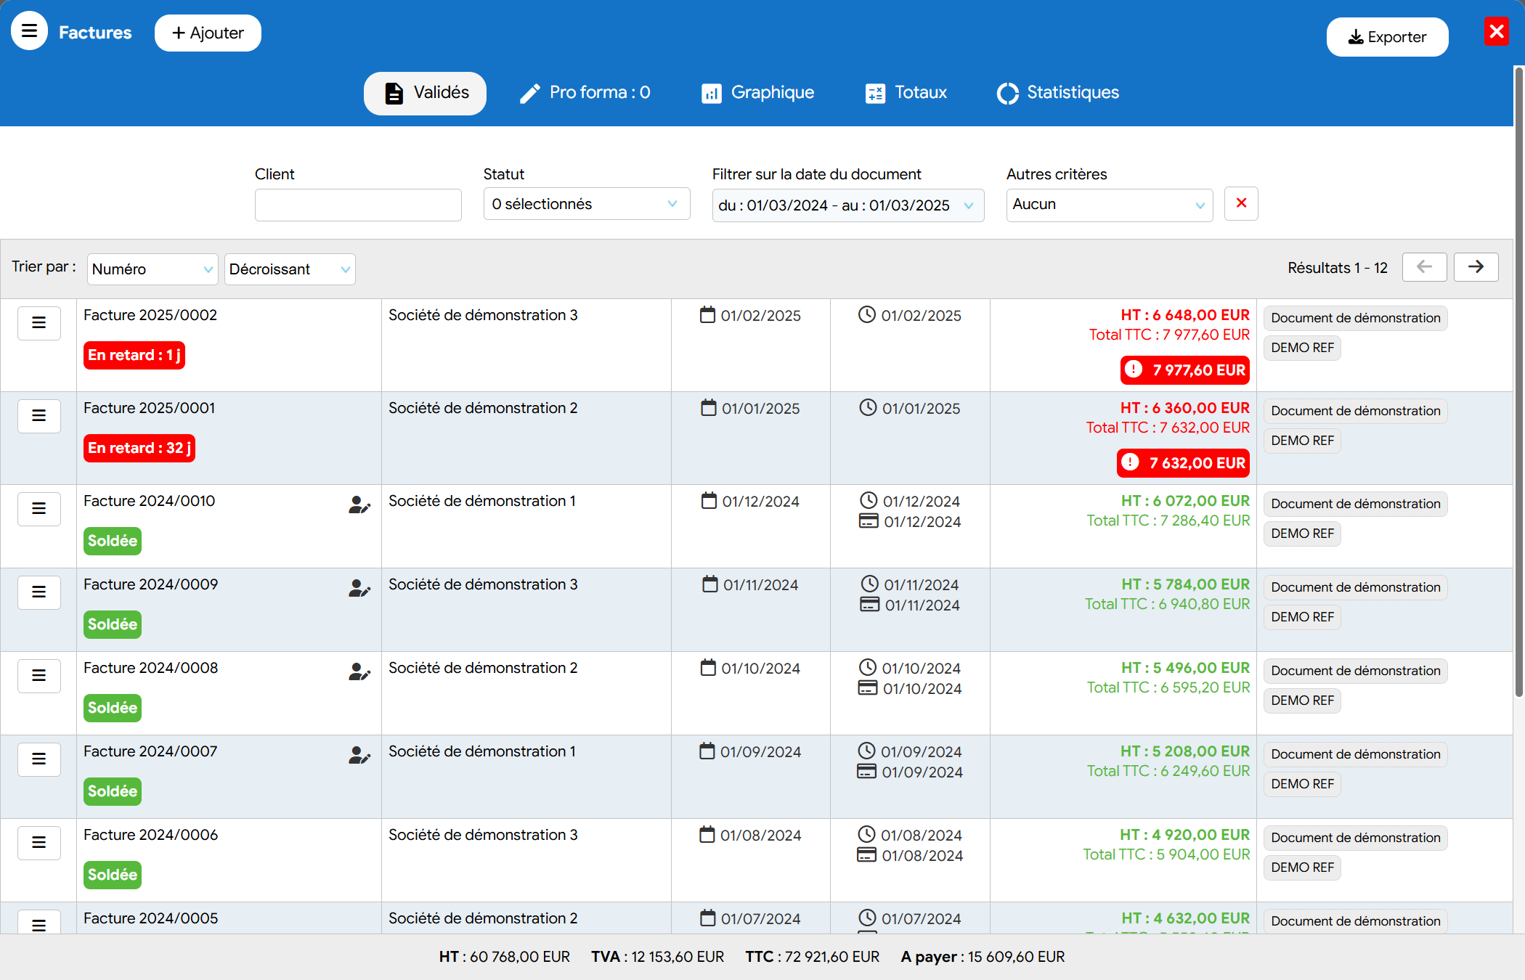Switch to the Graphique tab
Image resolution: width=1525 pixels, height=980 pixels.
(x=758, y=93)
